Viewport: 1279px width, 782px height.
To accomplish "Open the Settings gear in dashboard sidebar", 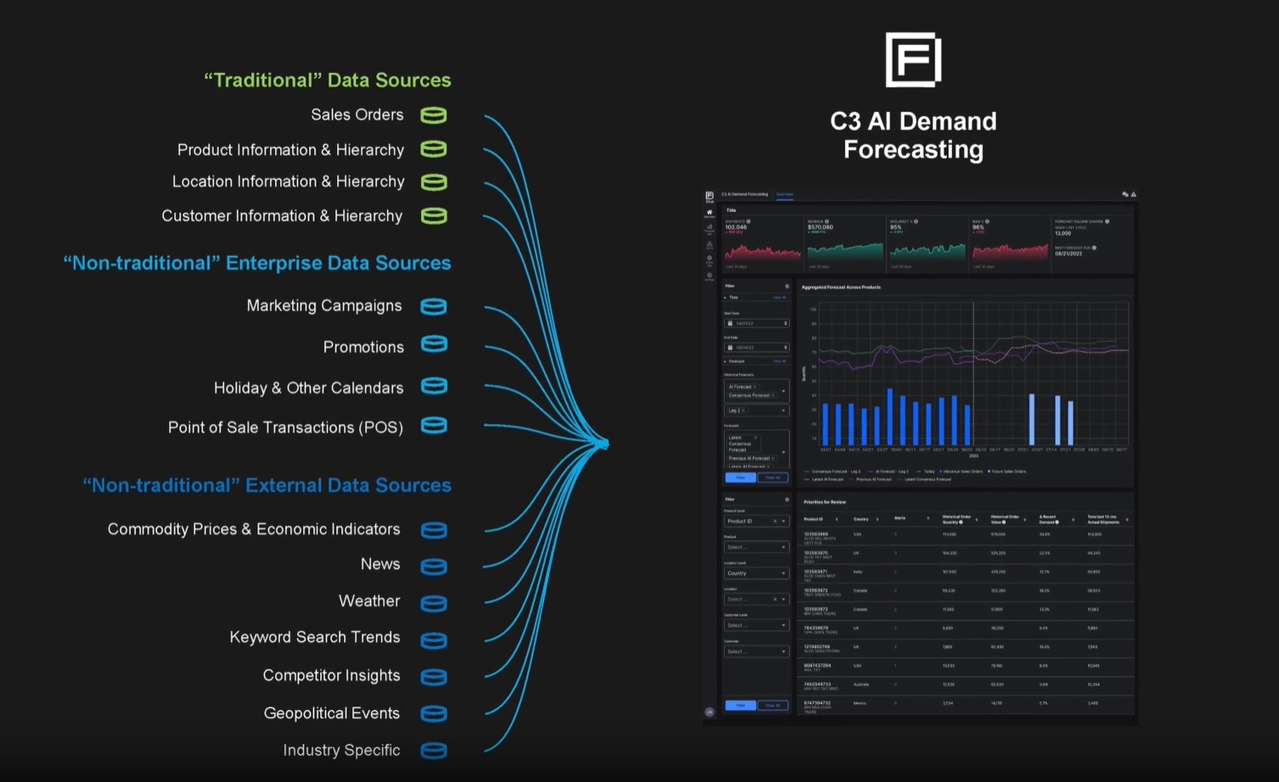I will coord(710,276).
